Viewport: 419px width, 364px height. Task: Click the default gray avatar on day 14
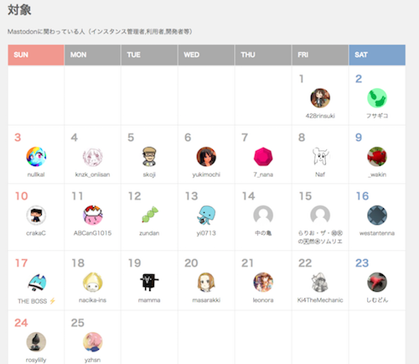tap(263, 216)
